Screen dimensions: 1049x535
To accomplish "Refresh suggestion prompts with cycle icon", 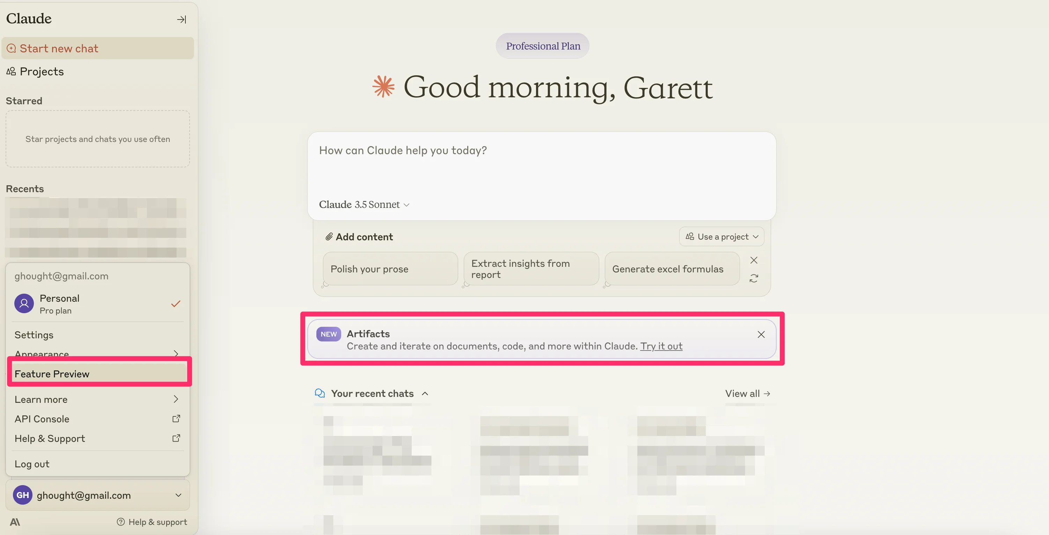I will [x=754, y=279].
